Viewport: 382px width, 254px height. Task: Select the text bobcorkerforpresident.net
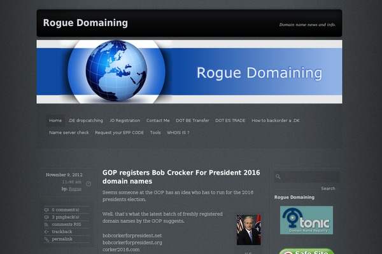click(132, 236)
